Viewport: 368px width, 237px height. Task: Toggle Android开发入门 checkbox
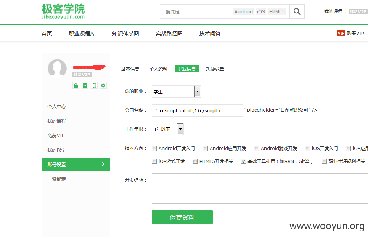click(x=154, y=148)
